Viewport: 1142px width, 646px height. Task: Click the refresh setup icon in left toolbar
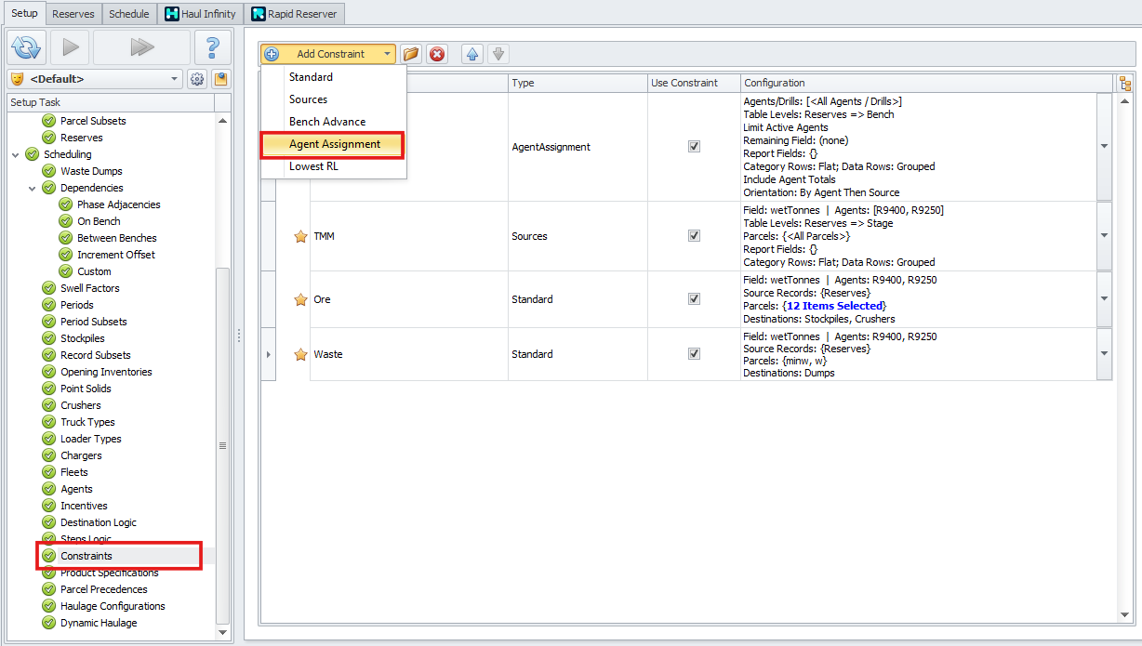coord(26,46)
